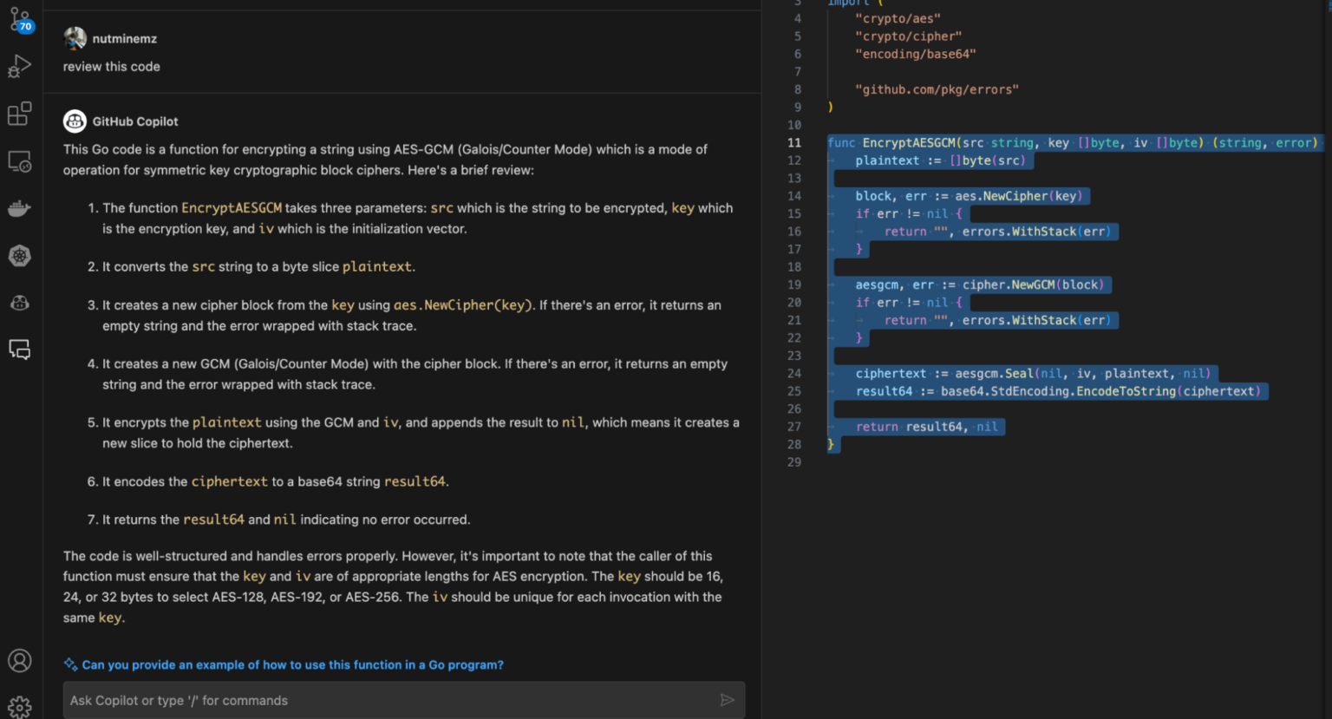The height and width of the screenshot is (719, 1332).
Task: Open the Extensions view
Action: point(19,114)
